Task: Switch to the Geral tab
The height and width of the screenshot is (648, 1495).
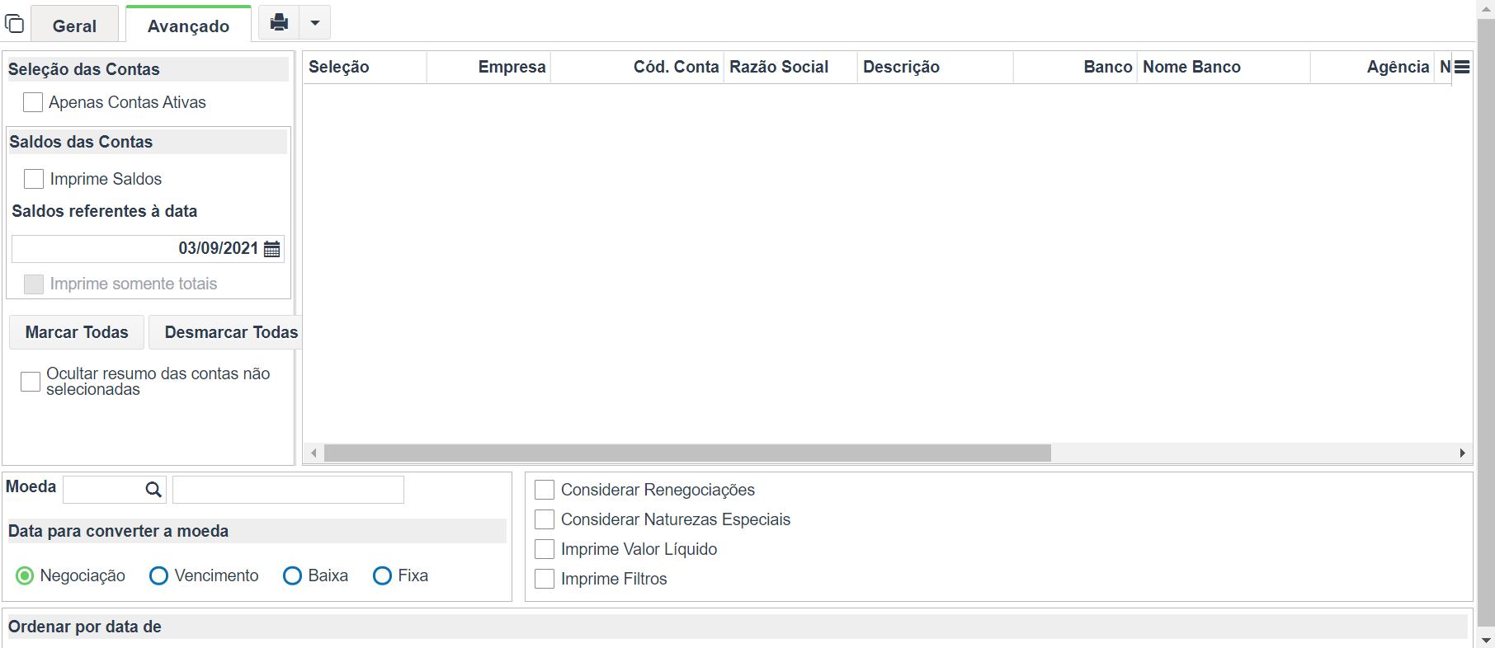Action: pyautogui.click(x=74, y=26)
